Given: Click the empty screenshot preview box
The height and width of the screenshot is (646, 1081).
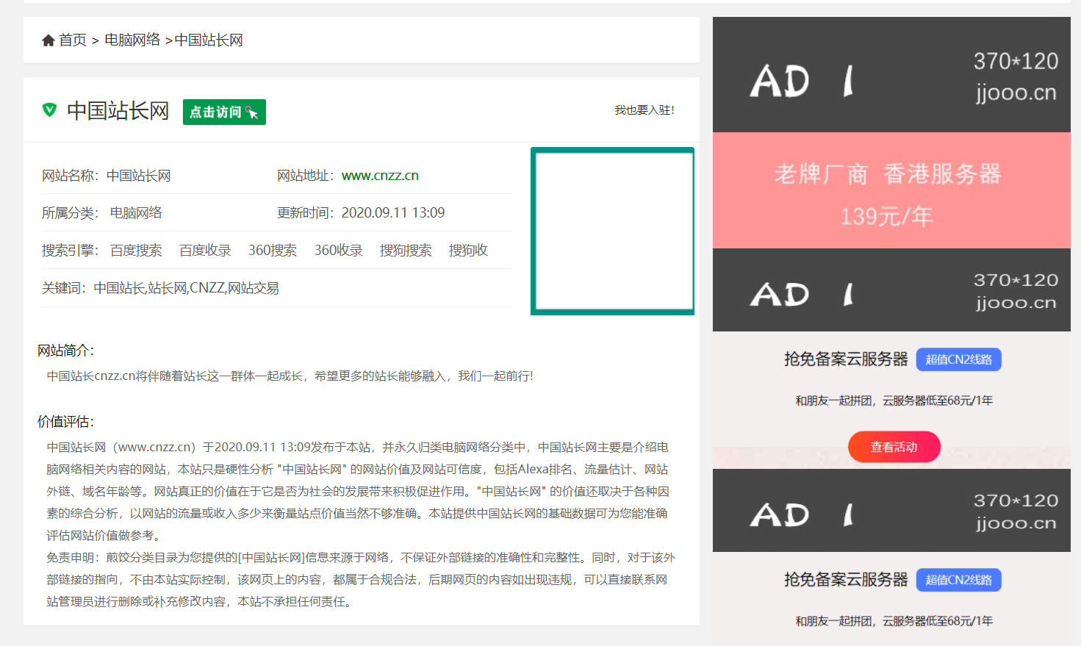Looking at the screenshot, I should pyautogui.click(x=612, y=230).
